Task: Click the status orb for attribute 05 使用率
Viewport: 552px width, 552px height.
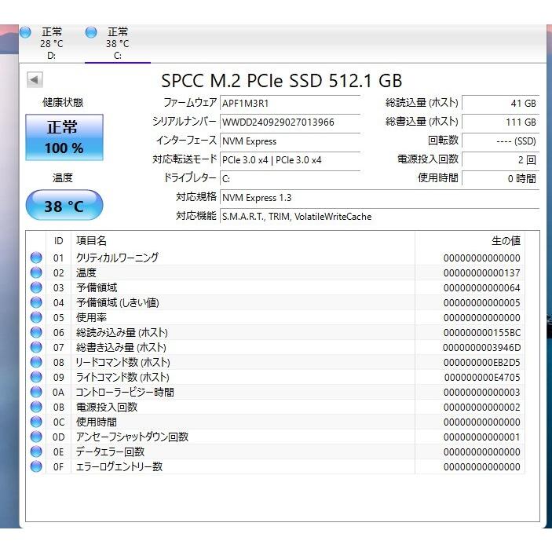Action: tap(36, 317)
